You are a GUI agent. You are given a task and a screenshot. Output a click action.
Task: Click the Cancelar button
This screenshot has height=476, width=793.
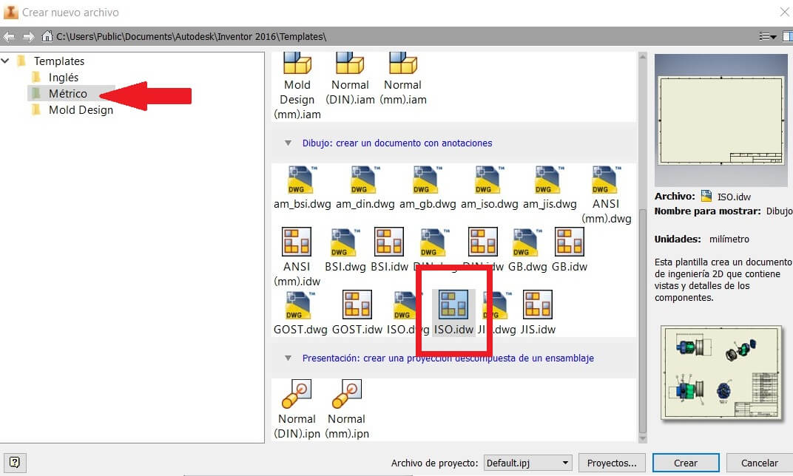pyautogui.click(x=760, y=463)
